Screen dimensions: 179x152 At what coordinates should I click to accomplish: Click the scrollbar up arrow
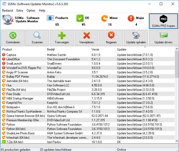[177, 49]
